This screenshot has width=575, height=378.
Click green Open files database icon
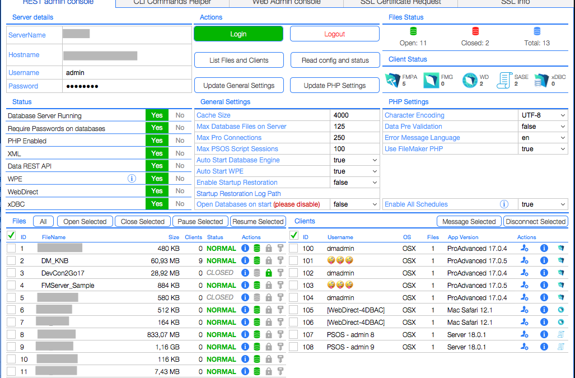coord(413,31)
